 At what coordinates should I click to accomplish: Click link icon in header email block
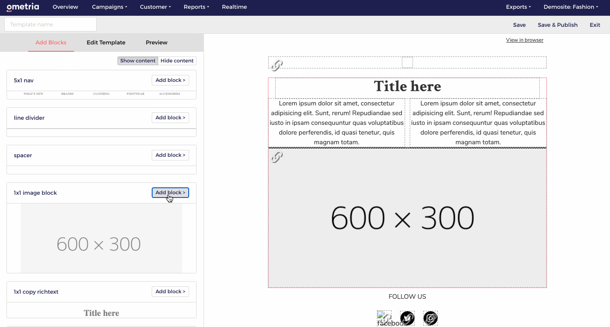coord(277,65)
